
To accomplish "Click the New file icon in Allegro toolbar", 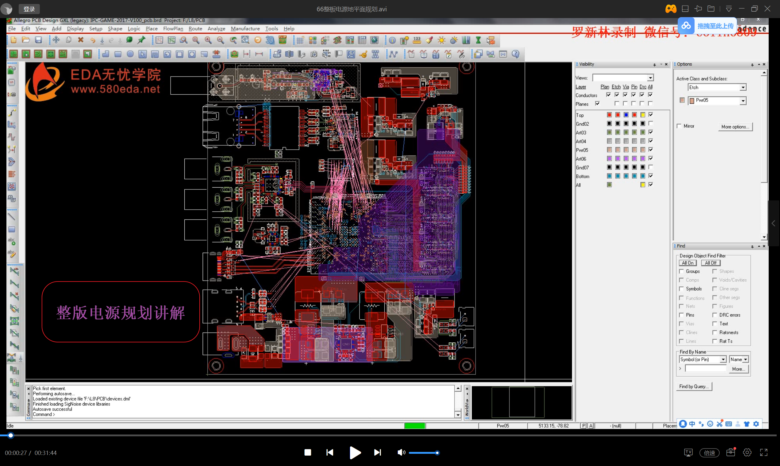I will click(13, 40).
